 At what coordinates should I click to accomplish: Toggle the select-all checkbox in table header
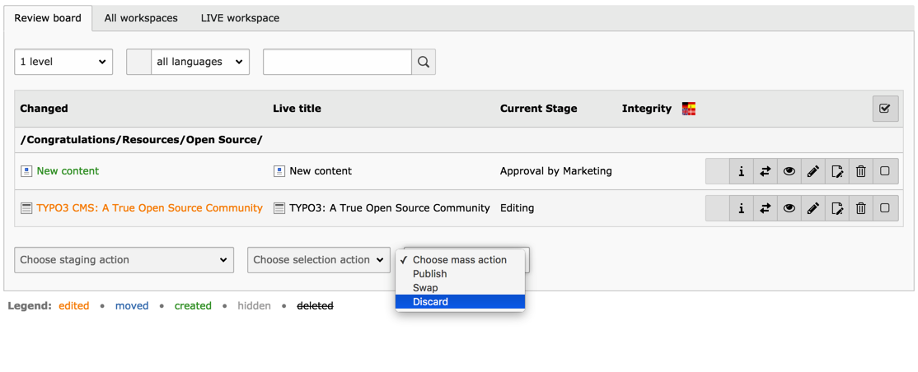pos(884,109)
